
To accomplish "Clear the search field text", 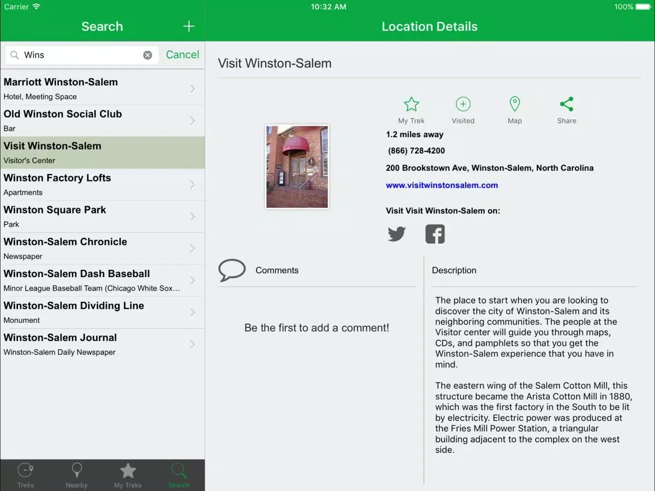I will 148,55.
